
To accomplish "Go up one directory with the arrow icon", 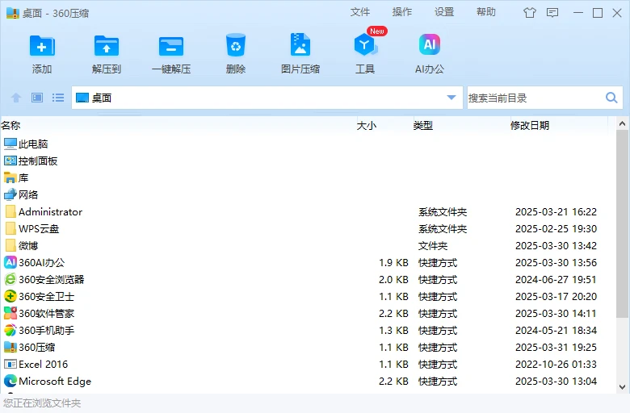I will 16,98.
